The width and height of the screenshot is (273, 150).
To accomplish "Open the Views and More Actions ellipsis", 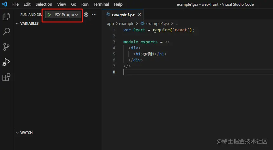I will pos(94,15).
